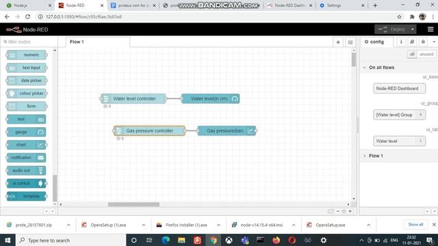Select the text input palette node
The image size is (438, 246).
27,68
